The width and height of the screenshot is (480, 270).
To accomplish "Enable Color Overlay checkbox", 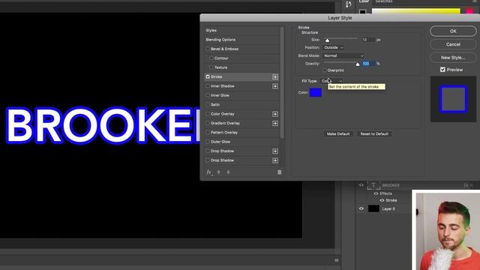I will pos(208,114).
